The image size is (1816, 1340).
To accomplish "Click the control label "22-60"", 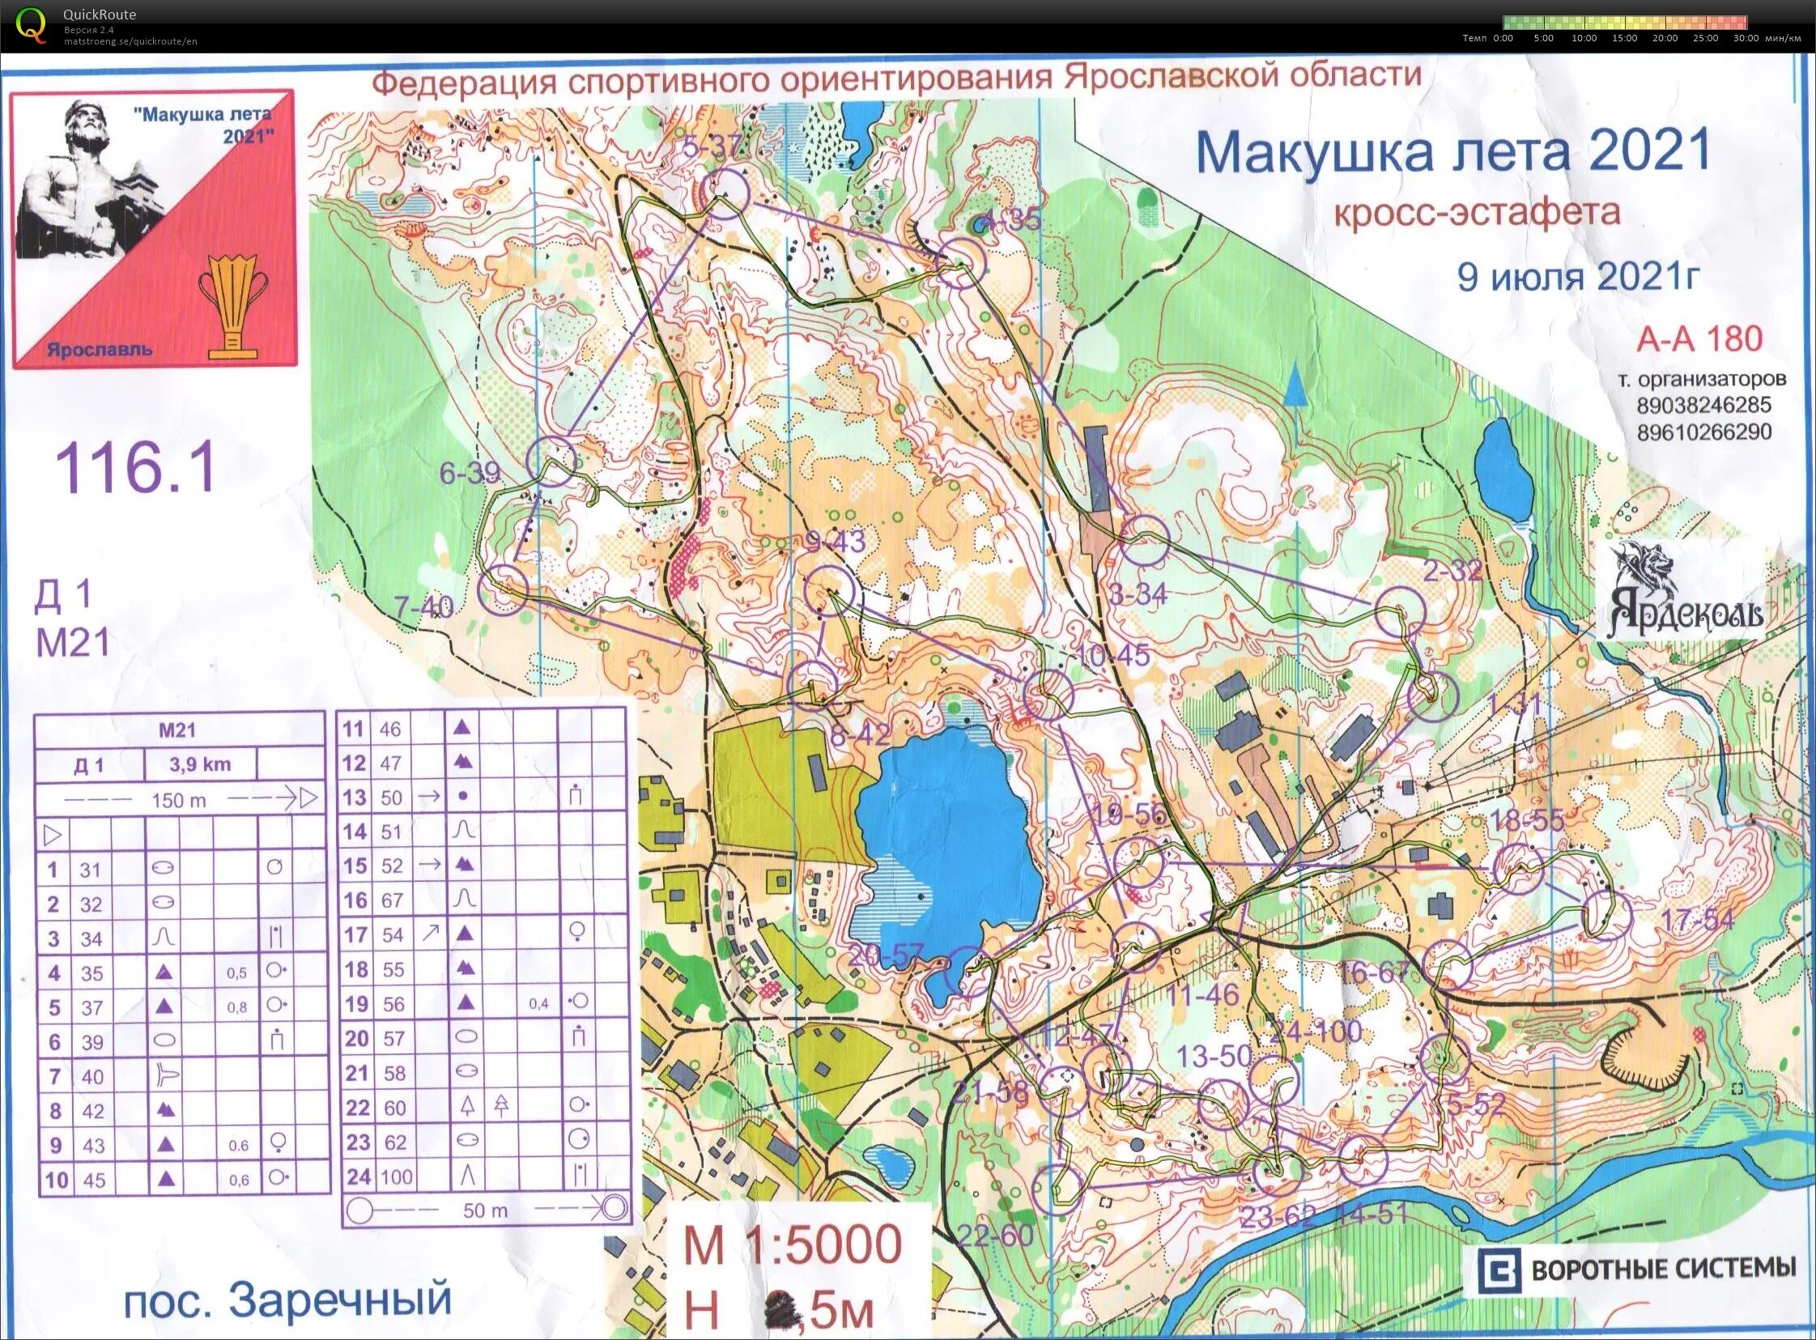I will click(995, 1236).
